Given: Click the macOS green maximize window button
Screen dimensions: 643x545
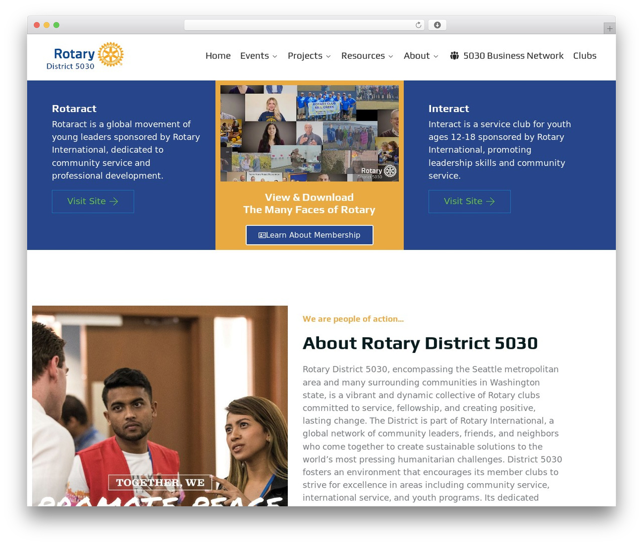Looking at the screenshot, I should pos(56,25).
